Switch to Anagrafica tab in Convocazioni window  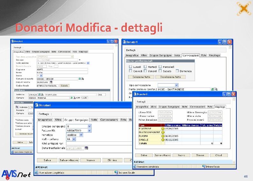132,55
